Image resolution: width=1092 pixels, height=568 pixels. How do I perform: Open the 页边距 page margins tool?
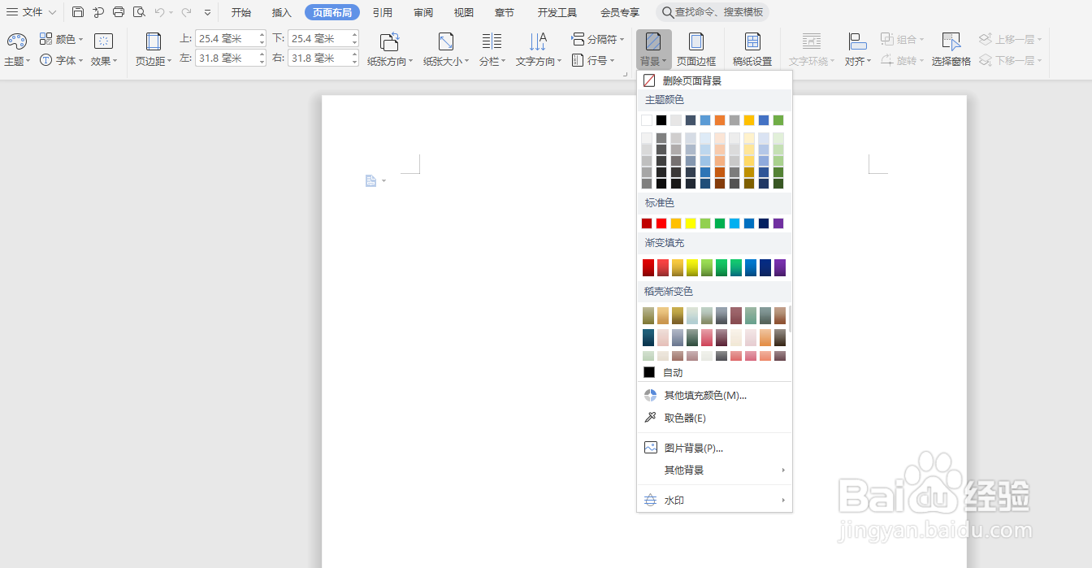click(x=153, y=49)
